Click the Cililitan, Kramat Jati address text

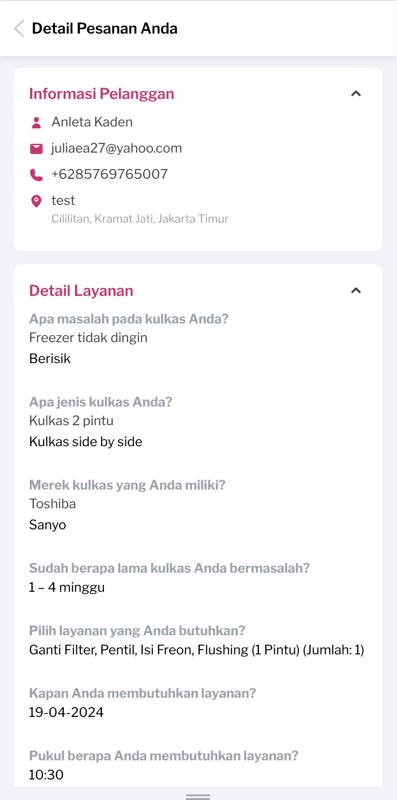click(x=140, y=219)
